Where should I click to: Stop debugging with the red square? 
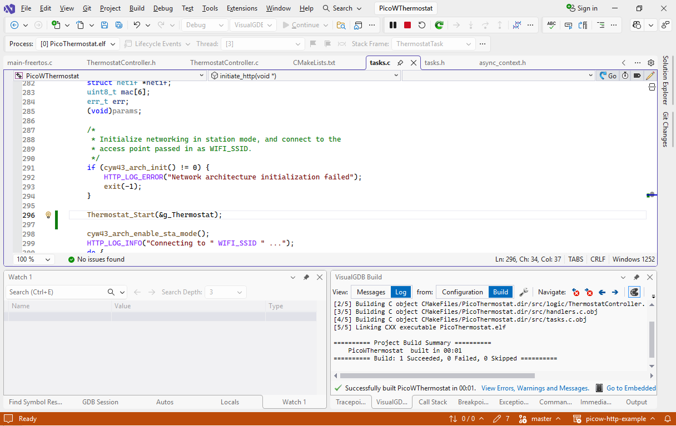pos(407,25)
